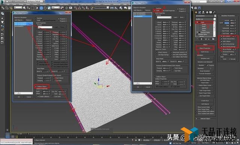Open the Utilities hammer panel tab
240x145 pixels.
pos(214,12)
